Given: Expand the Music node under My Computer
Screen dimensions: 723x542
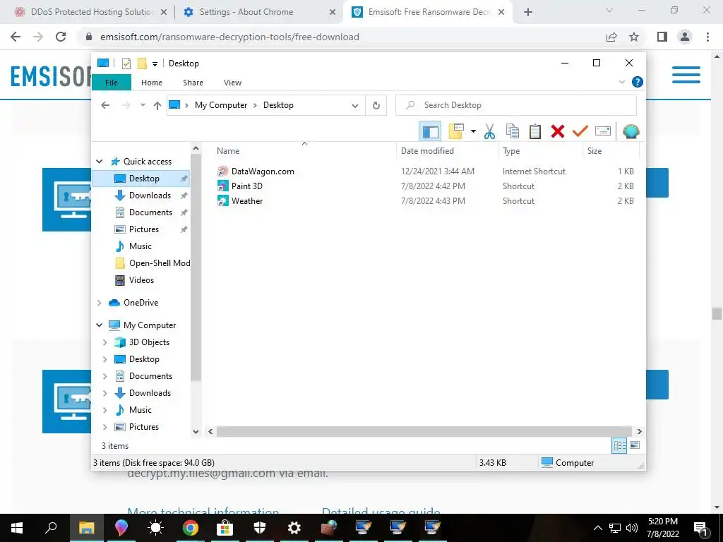Looking at the screenshot, I should click(x=104, y=410).
